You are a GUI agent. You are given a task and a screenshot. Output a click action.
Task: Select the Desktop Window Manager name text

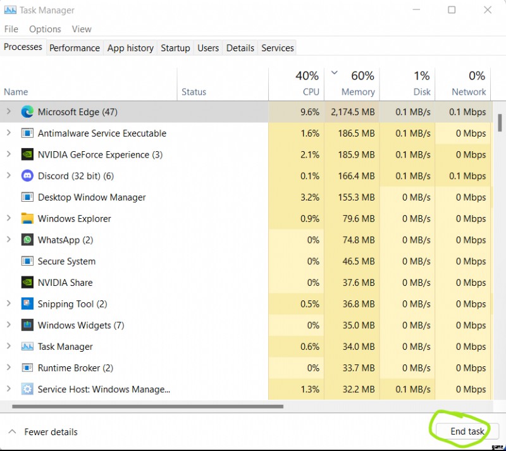tap(92, 197)
